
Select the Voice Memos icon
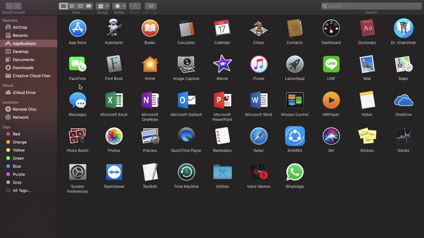click(259, 172)
